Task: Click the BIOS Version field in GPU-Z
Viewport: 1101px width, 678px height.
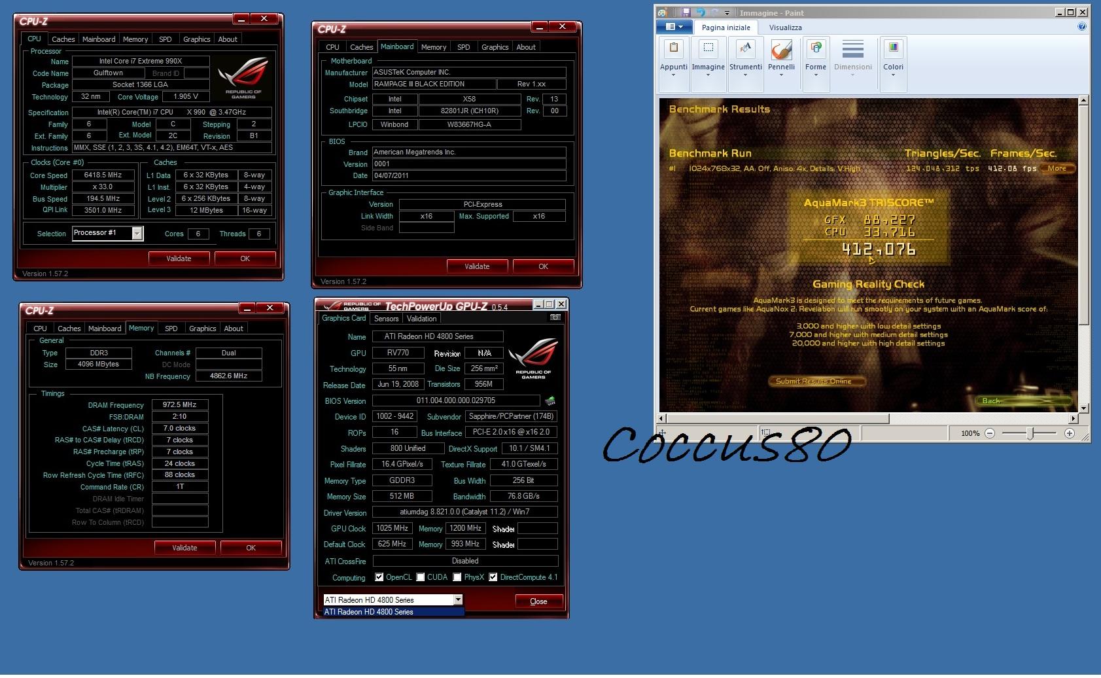Action: click(456, 401)
